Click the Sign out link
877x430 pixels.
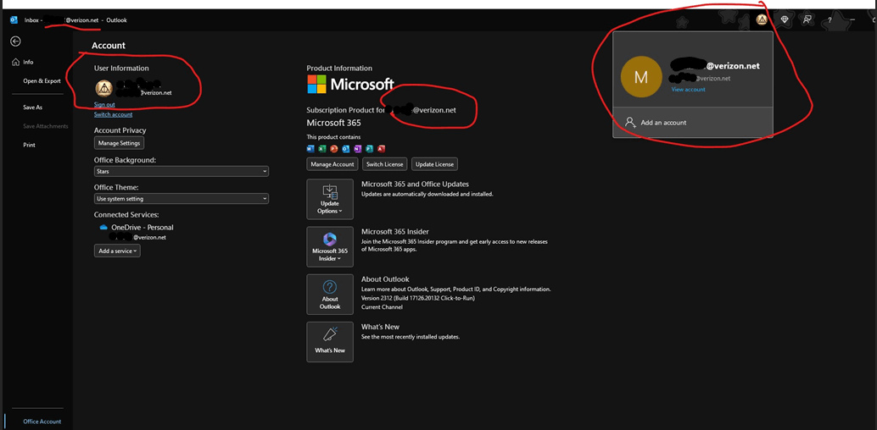(x=104, y=104)
